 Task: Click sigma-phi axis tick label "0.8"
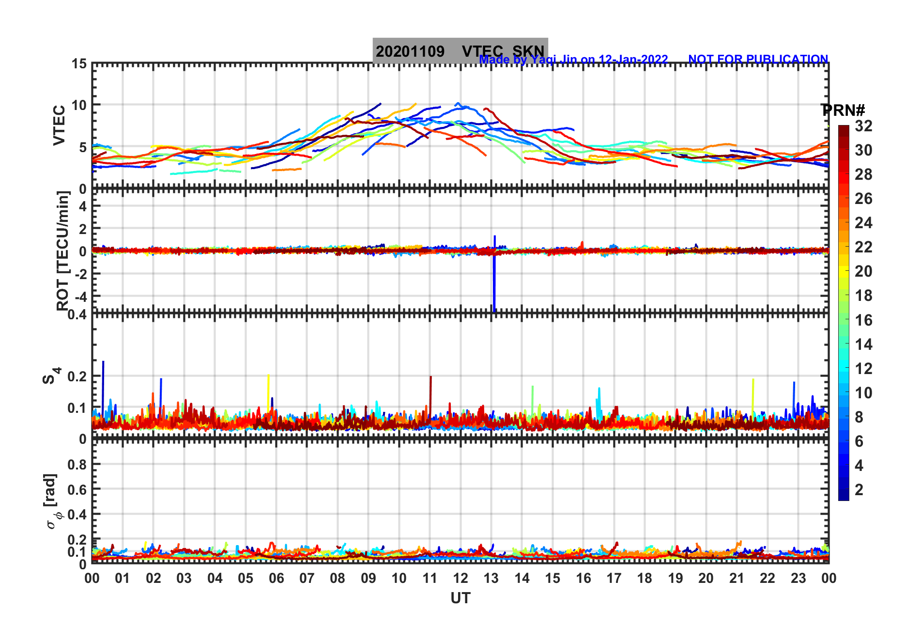click(x=78, y=465)
